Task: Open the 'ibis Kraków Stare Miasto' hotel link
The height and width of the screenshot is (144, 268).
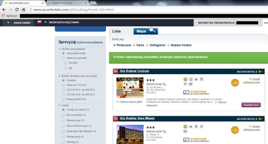Action: (137, 118)
